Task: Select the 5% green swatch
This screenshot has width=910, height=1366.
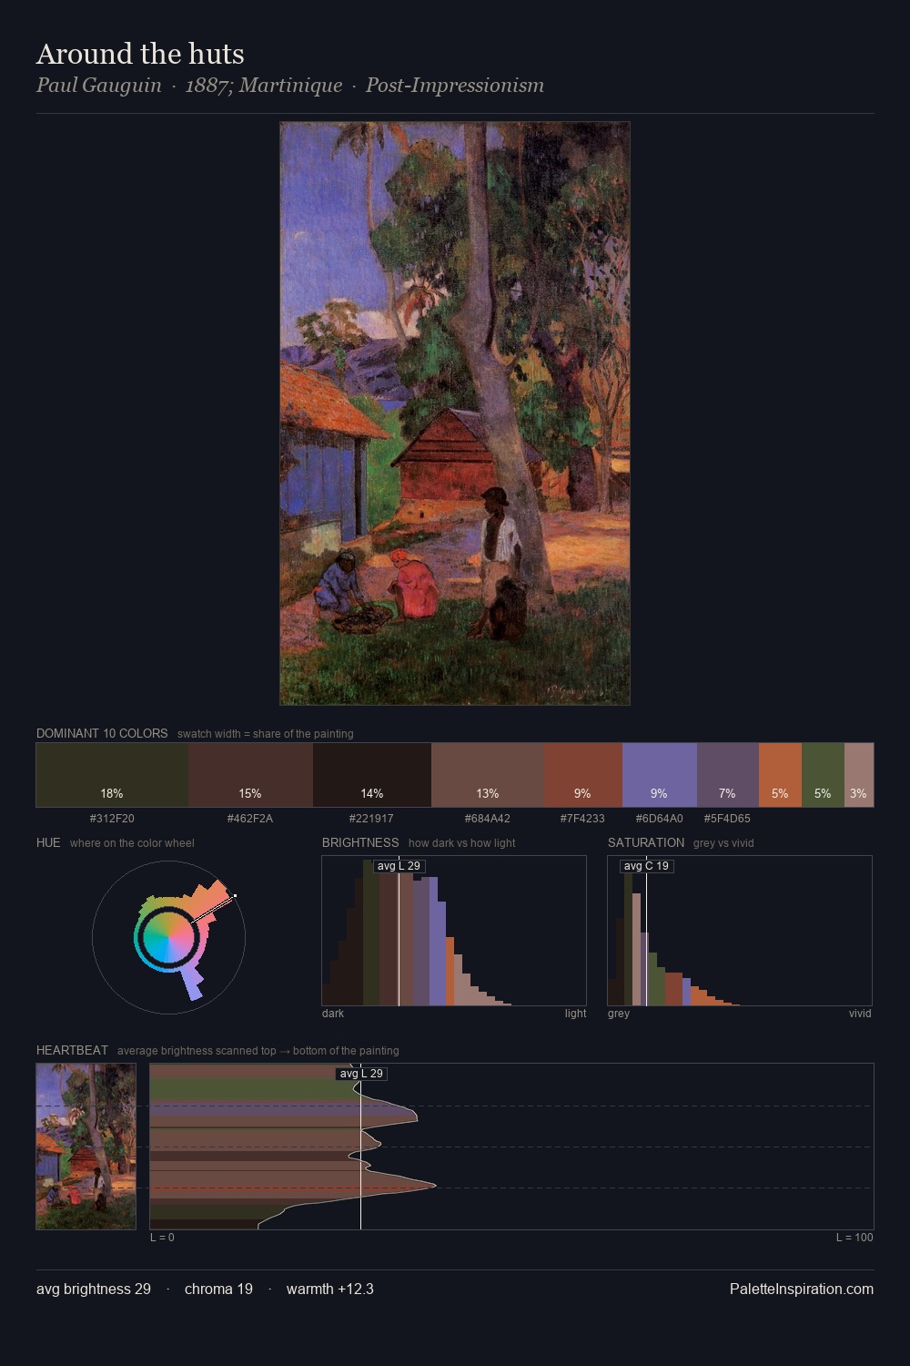Action: coord(823,775)
